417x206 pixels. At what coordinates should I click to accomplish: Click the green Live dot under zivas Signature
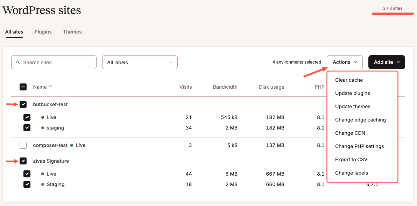pos(43,174)
